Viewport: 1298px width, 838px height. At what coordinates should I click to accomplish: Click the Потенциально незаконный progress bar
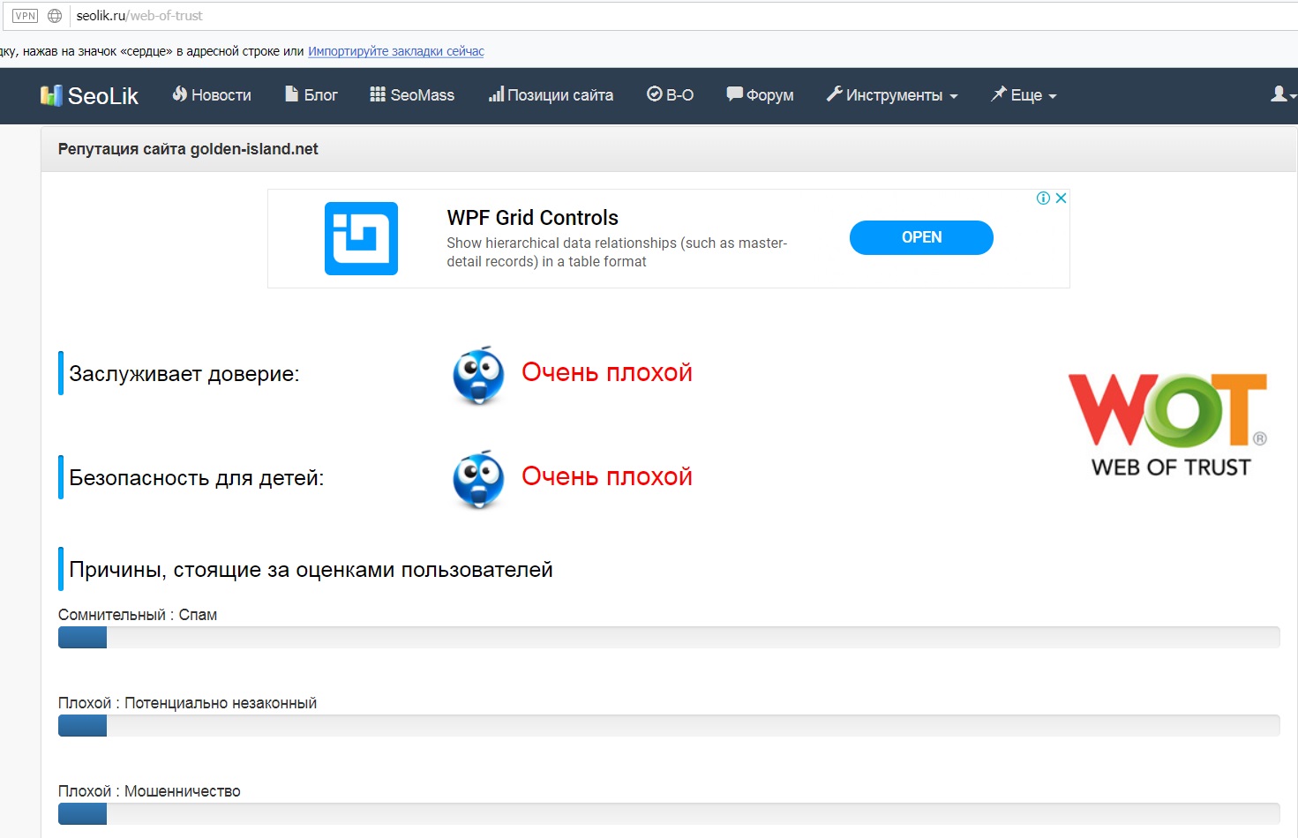pos(669,726)
